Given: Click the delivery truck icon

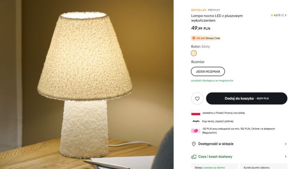Looking at the screenshot, I should pyautogui.click(x=194, y=157).
